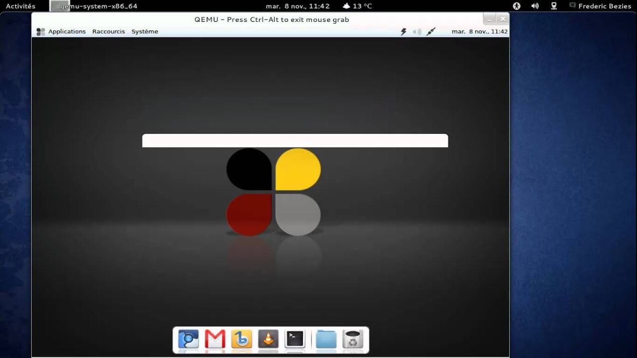Open the Raccourcis menu
This screenshot has height=358, width=637.
[x=108, y=31]
